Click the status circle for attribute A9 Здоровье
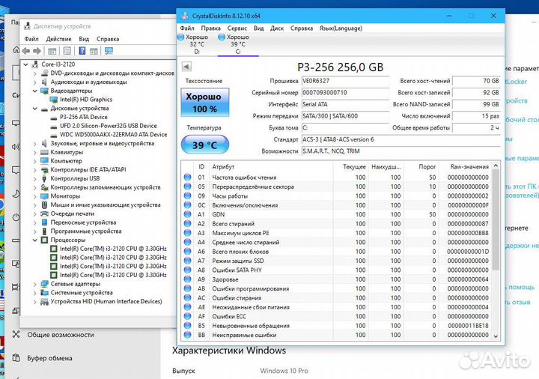Viewport: 539px width, 379px height. point(187,279)
